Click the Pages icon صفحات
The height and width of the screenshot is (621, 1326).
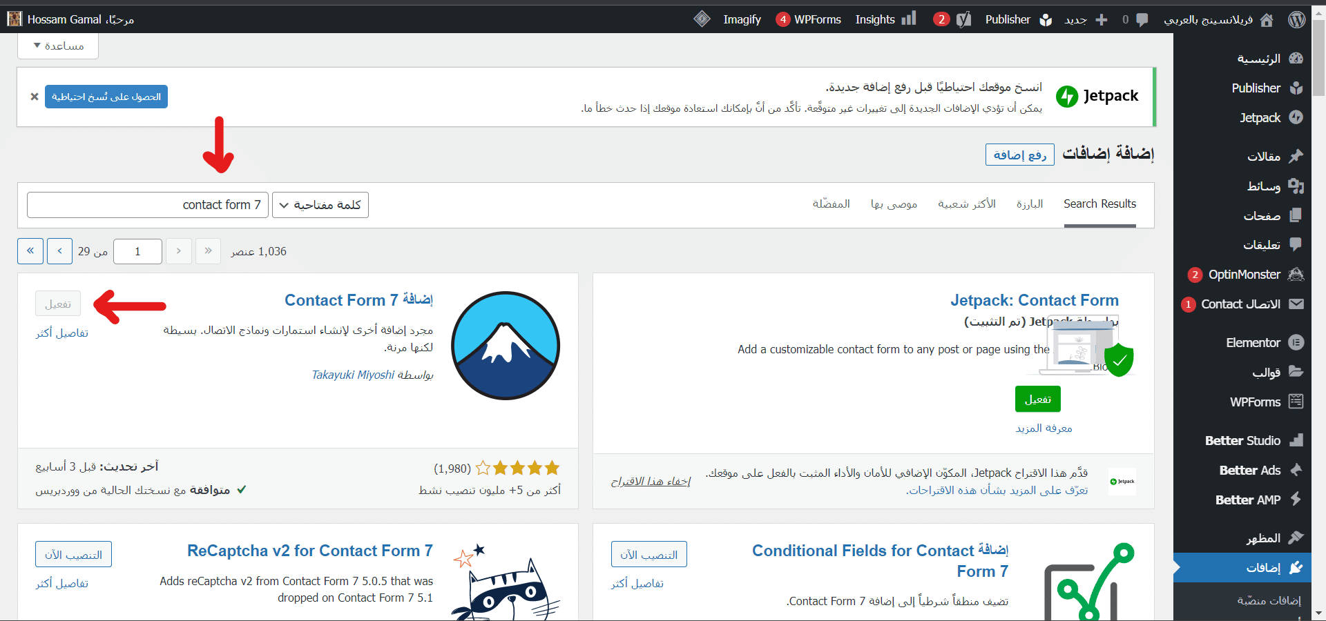[1296, 215]
